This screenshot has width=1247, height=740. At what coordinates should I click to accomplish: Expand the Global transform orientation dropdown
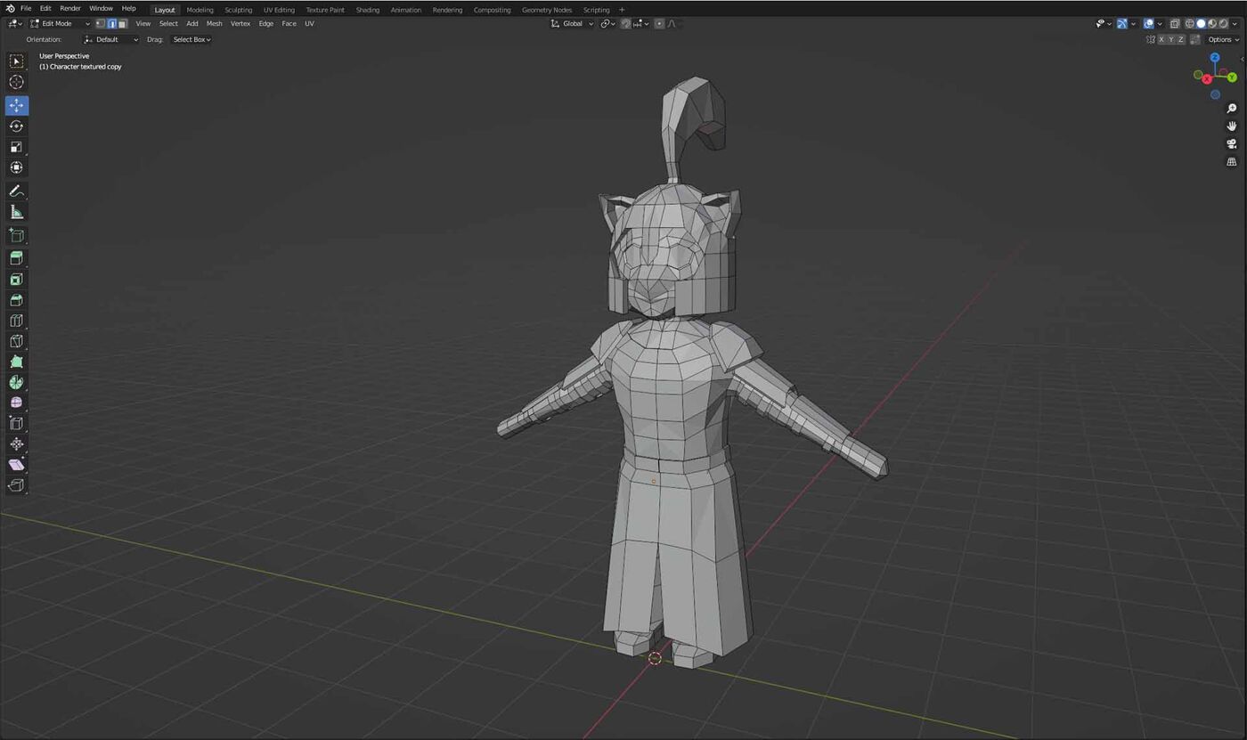click(x=572, y=24)
